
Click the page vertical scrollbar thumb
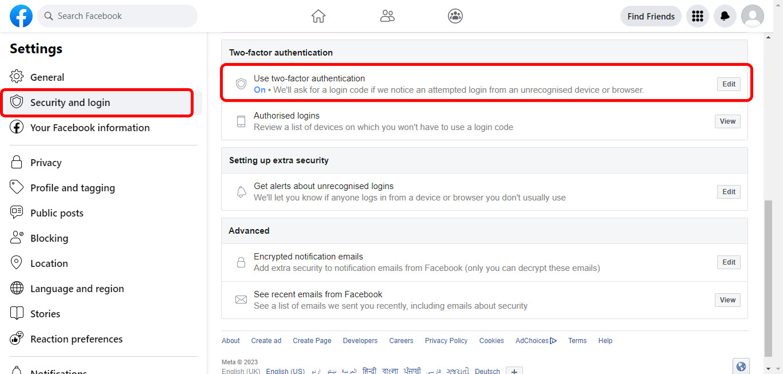pyautogui.click(x=769, y=277)
